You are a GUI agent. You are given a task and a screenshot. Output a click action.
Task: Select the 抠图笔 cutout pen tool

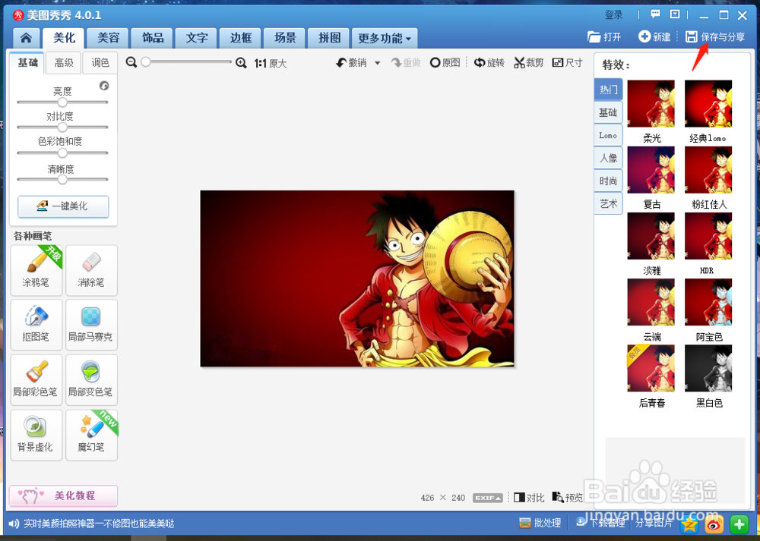click(x=36, y=325)
